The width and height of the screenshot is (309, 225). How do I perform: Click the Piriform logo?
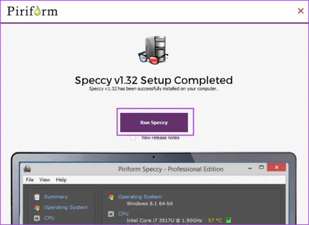coord(32,11)
